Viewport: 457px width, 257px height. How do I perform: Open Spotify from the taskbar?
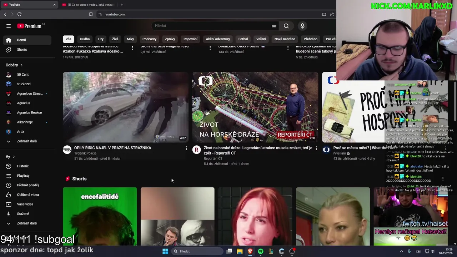(261, 251)
